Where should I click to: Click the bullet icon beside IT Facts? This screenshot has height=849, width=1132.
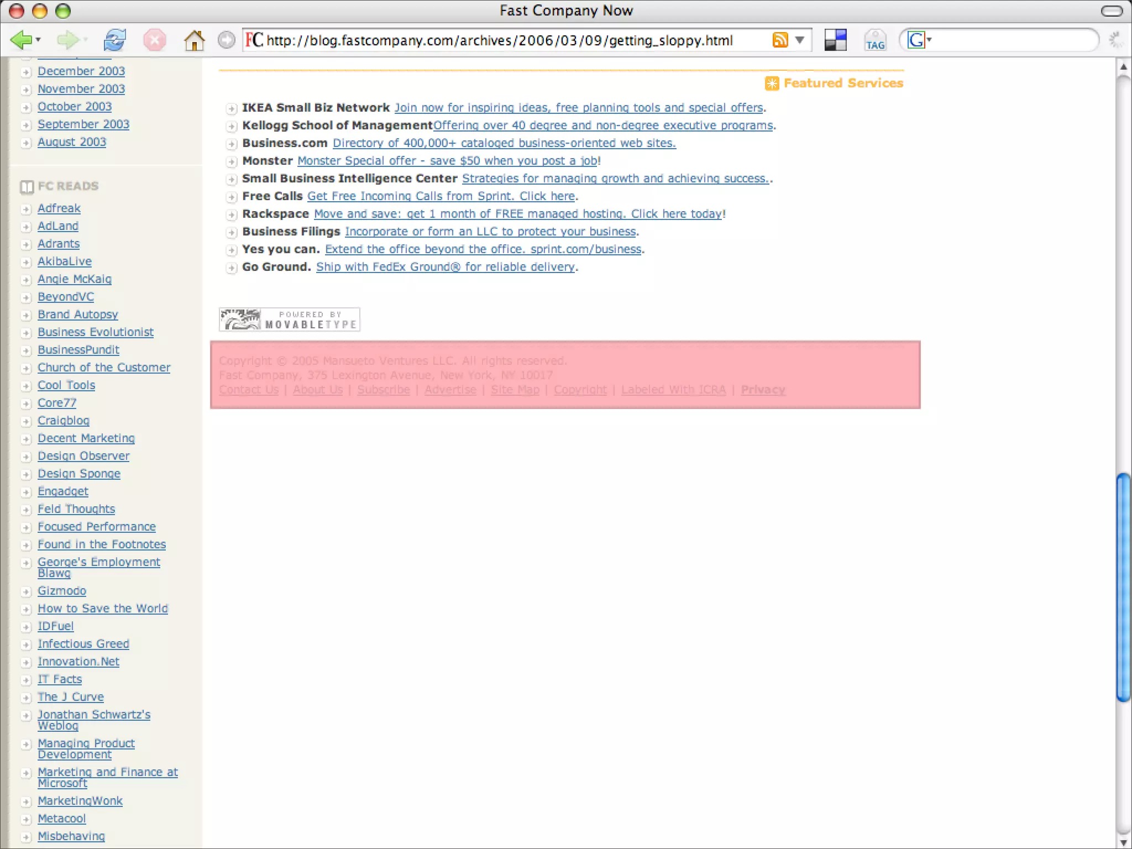tap(25, 680)
